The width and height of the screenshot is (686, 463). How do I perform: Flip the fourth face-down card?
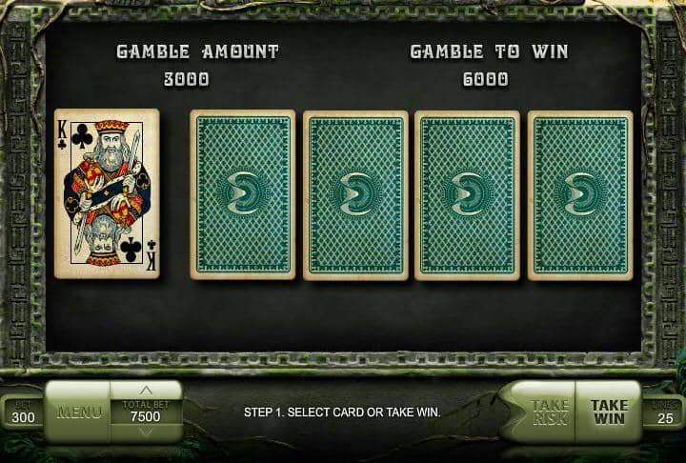(580, 195)
